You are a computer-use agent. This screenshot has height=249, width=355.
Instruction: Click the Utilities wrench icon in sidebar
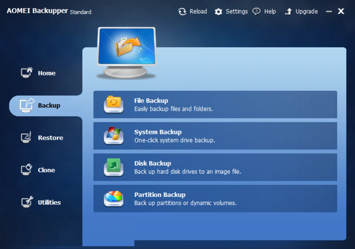pyautogui.click(x=27, y=202)
